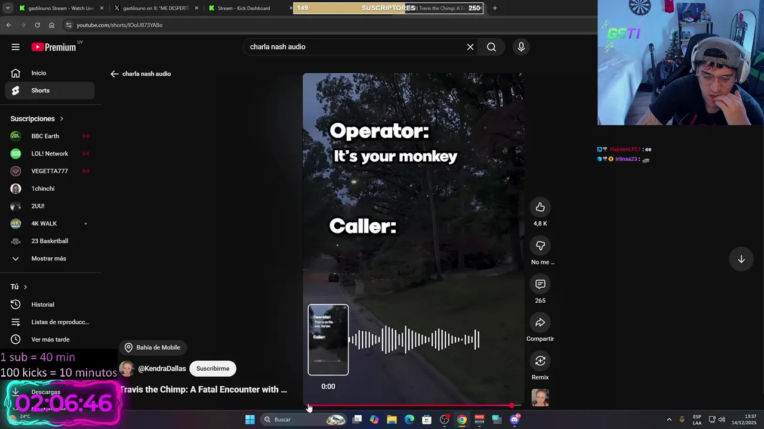The height and width of the screenshot is (429, 764).
Task: Open the Short's comments icon
Action: click(x=540, y=284)
